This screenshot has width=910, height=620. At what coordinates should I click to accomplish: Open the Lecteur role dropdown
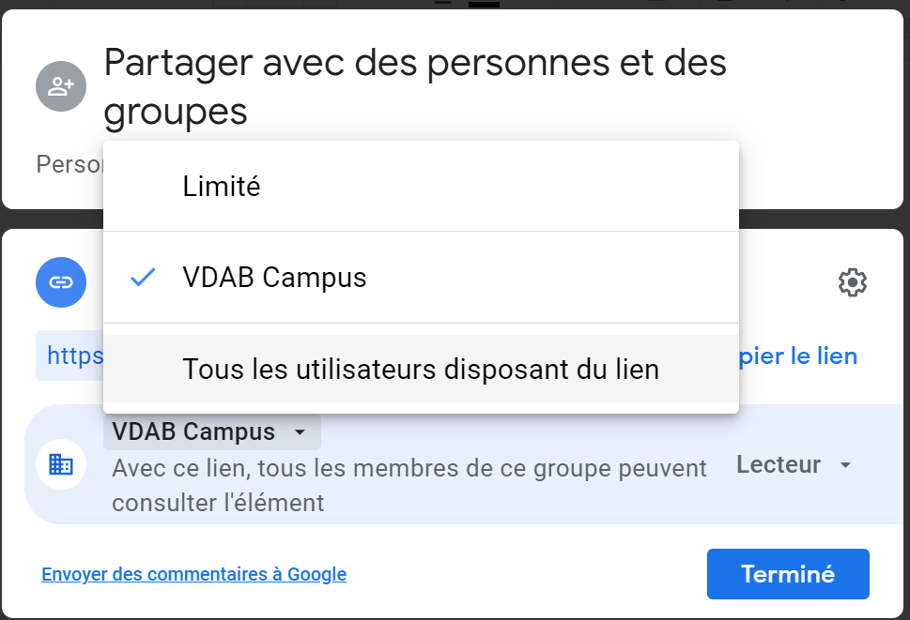794,464
